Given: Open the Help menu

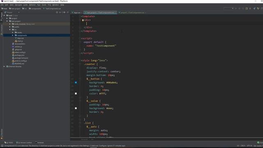Looking at the screenshot, I should point(62,5).
